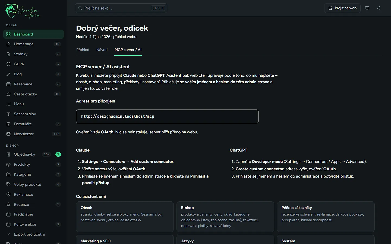
Task: Click the Seznam slov text icon
Action: [x=8, y=114]
